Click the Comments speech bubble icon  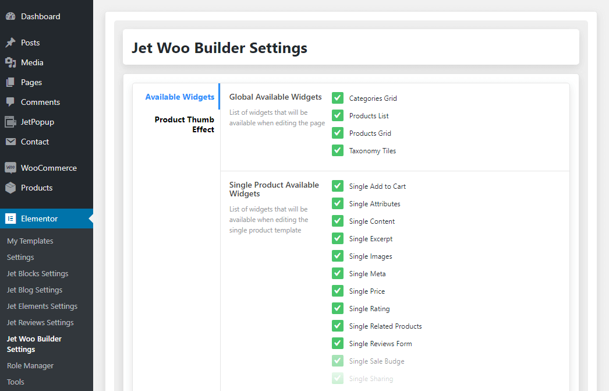click(x=10, y=102)
